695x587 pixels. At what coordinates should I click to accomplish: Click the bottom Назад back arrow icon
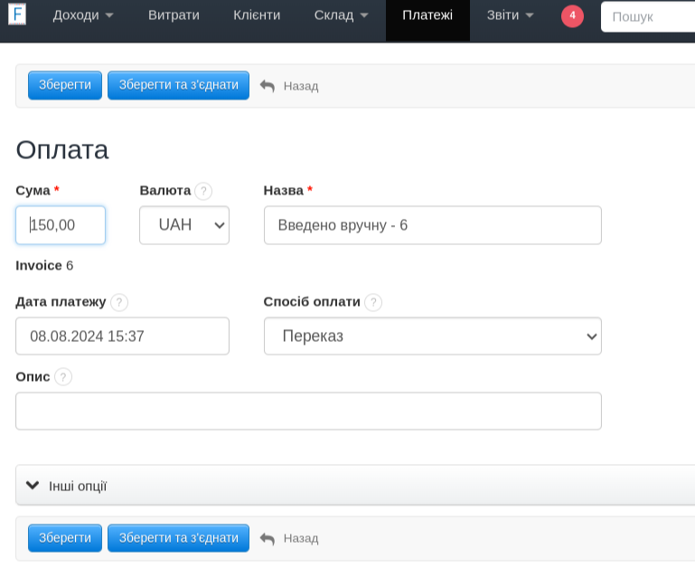[x=268, y=538]
